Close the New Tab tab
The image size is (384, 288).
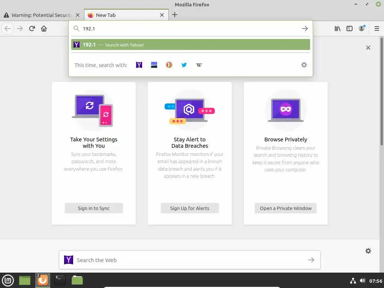coord(162,15)
